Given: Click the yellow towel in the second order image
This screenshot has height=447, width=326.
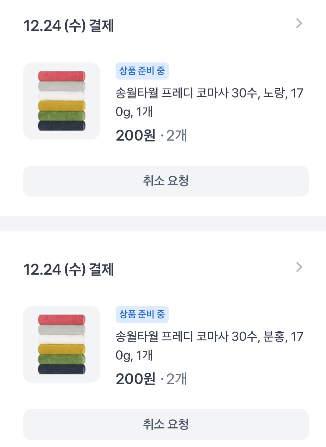Looking at the screenshot, I should tap(62, 349).
